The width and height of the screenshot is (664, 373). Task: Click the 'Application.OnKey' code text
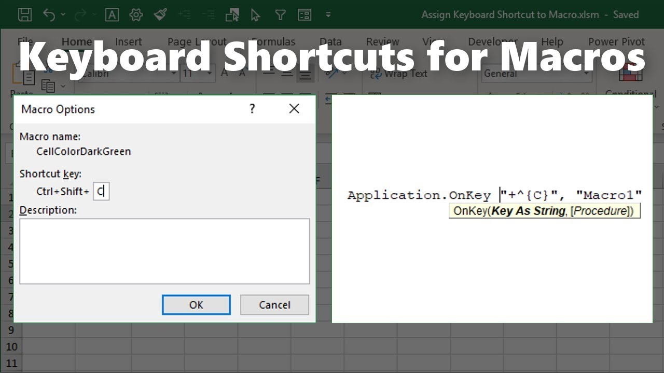[419, 195]
